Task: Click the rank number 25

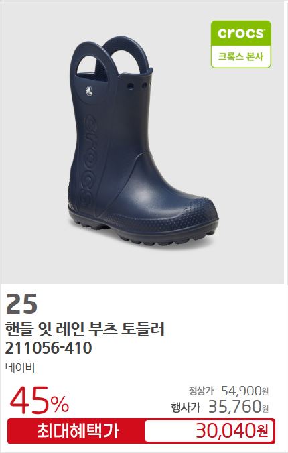Action: pyautogui.click(x=21, y=304)
